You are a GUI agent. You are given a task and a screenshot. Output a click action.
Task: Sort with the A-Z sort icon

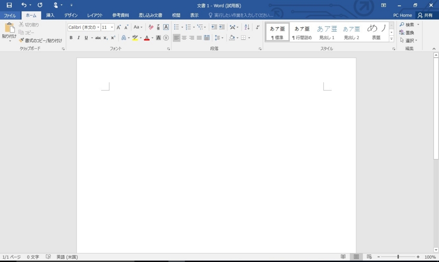(247, 27)
